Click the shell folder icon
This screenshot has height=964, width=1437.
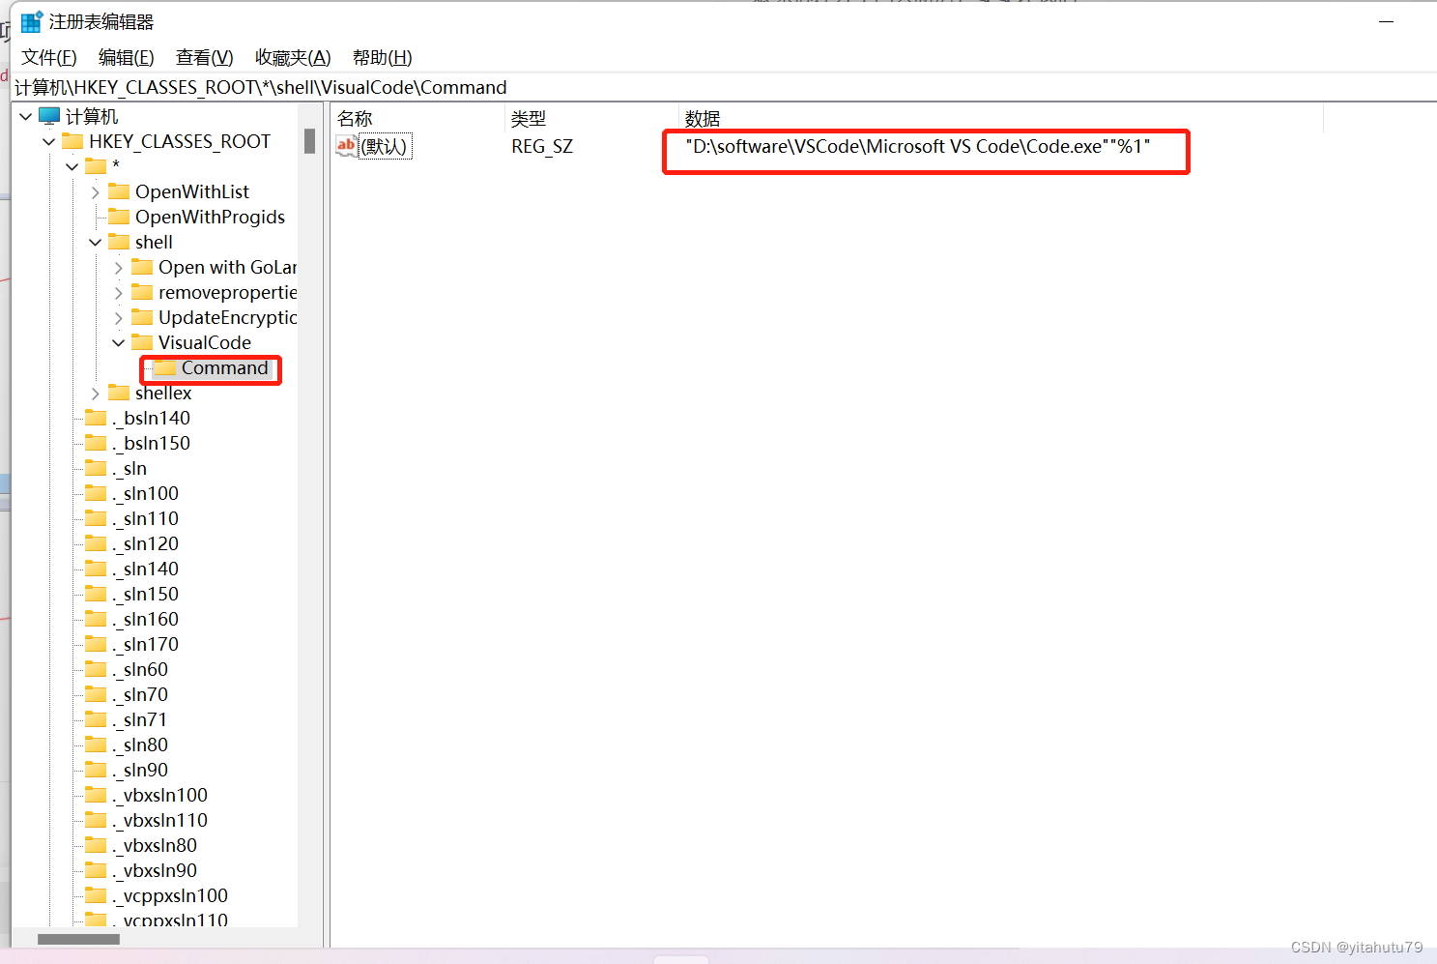[x=119, y=242]
